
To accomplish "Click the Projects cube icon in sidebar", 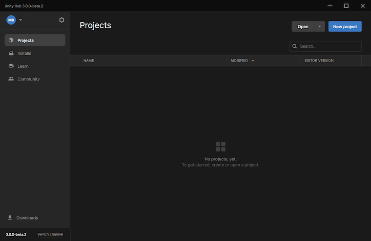I will click(11, 40).
